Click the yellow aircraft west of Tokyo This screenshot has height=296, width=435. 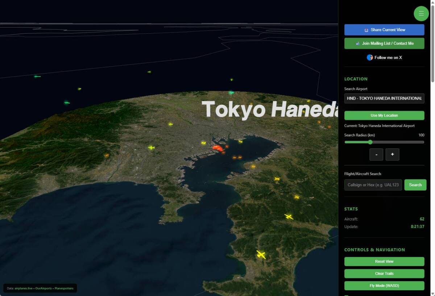[x=152, y=148]
